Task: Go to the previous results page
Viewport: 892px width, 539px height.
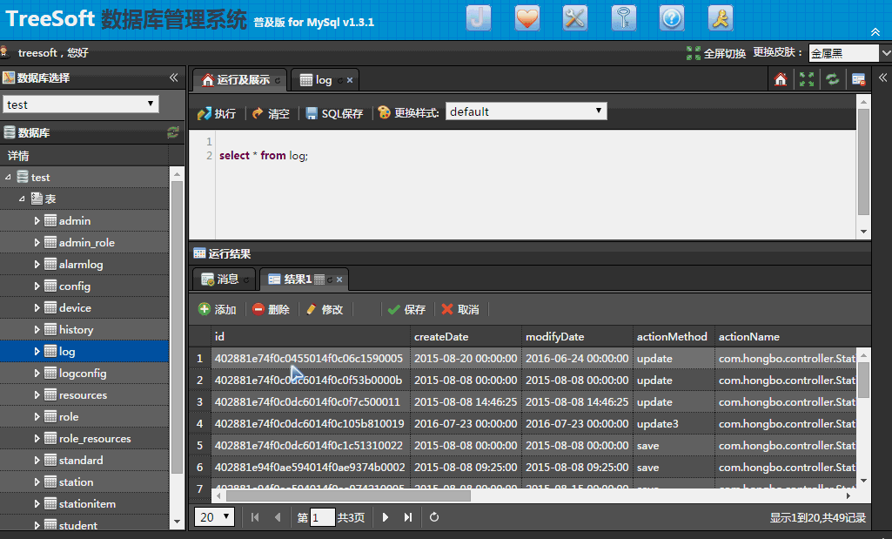Action: 278,517
